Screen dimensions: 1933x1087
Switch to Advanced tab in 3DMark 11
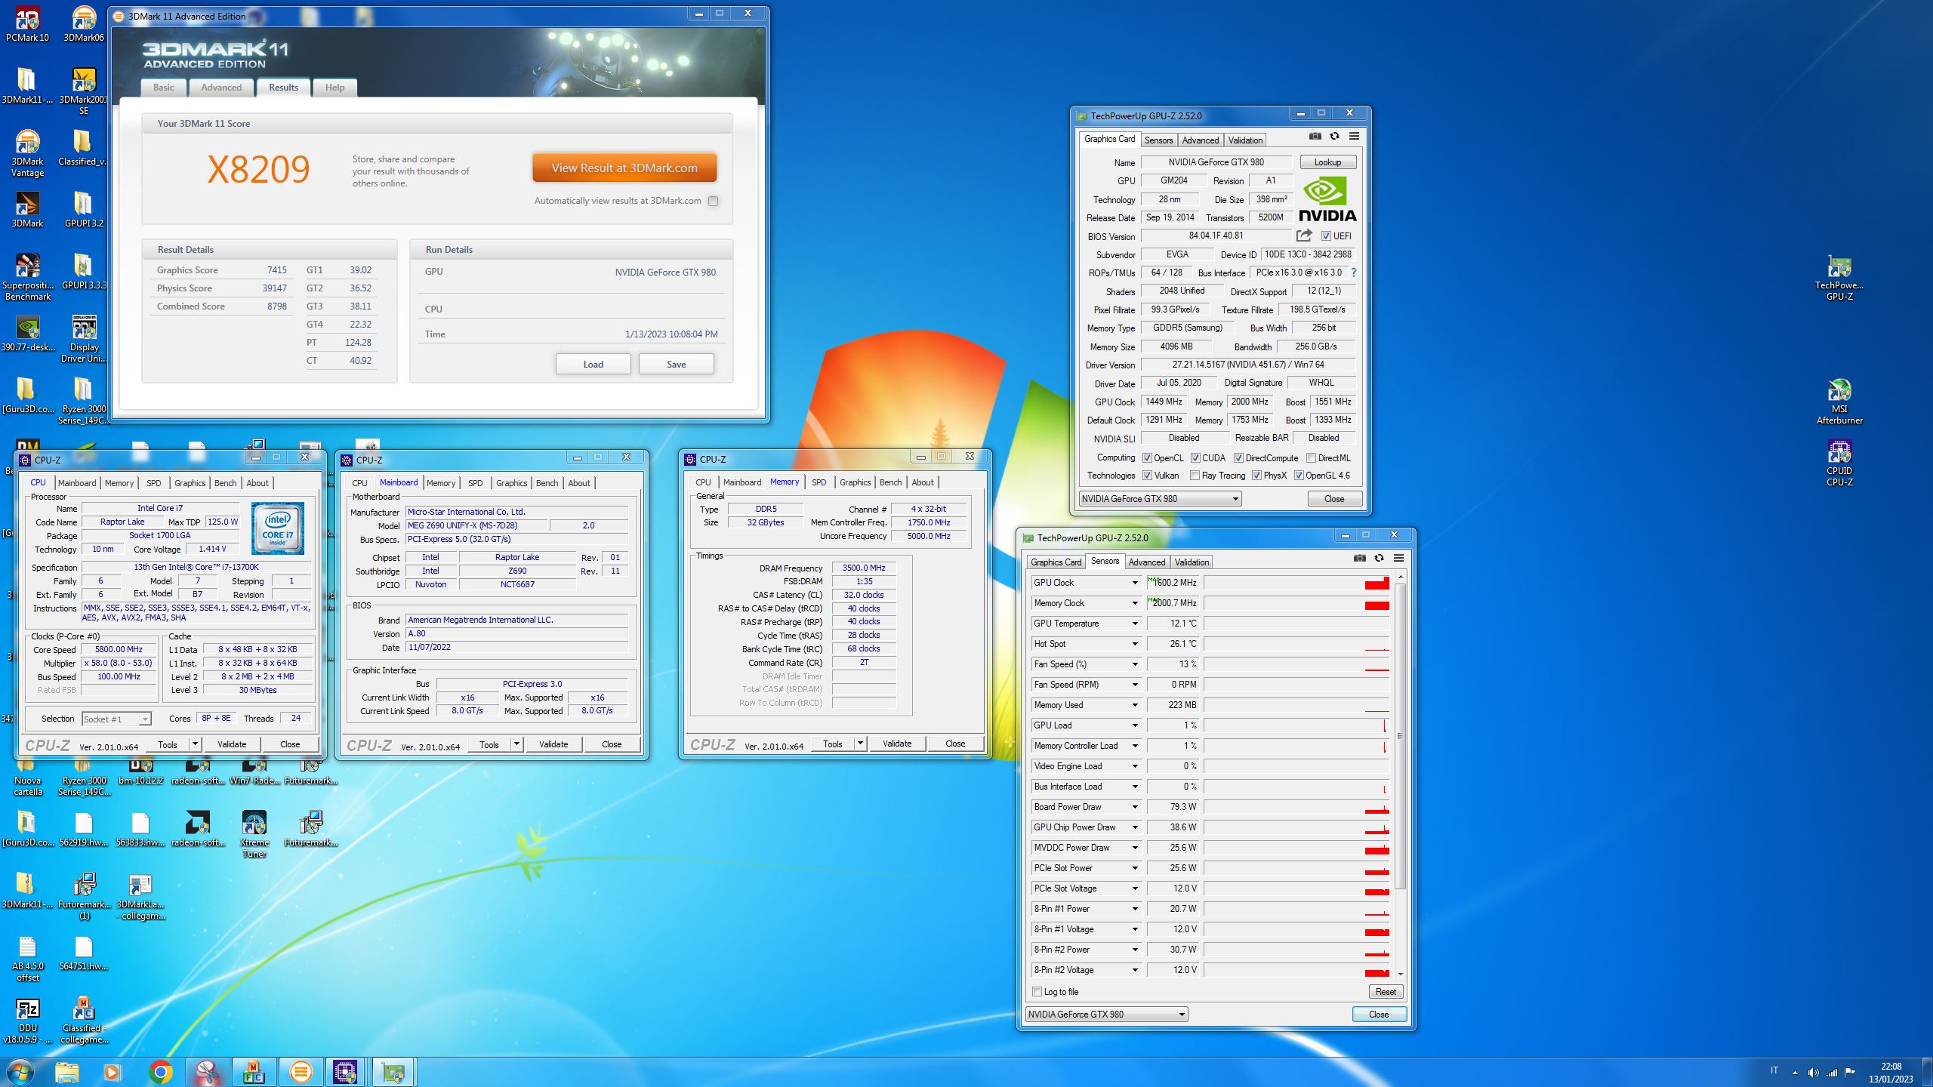pyautogui.click(x=221, y=88)
